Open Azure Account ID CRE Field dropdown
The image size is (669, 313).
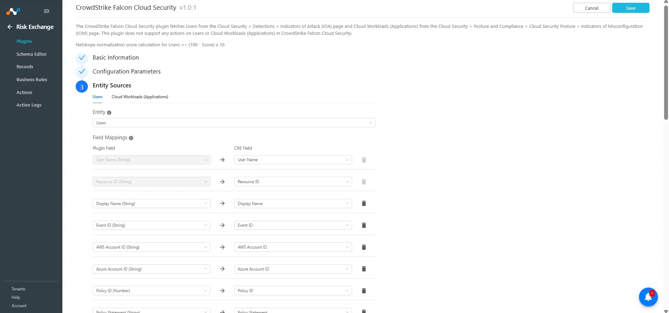(x=293, y=269)
